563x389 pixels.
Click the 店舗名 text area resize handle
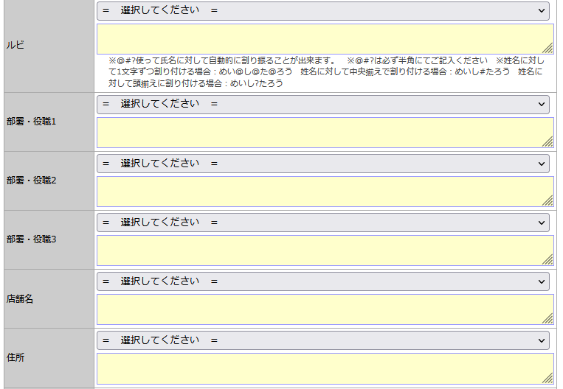[x=548, y=319]
